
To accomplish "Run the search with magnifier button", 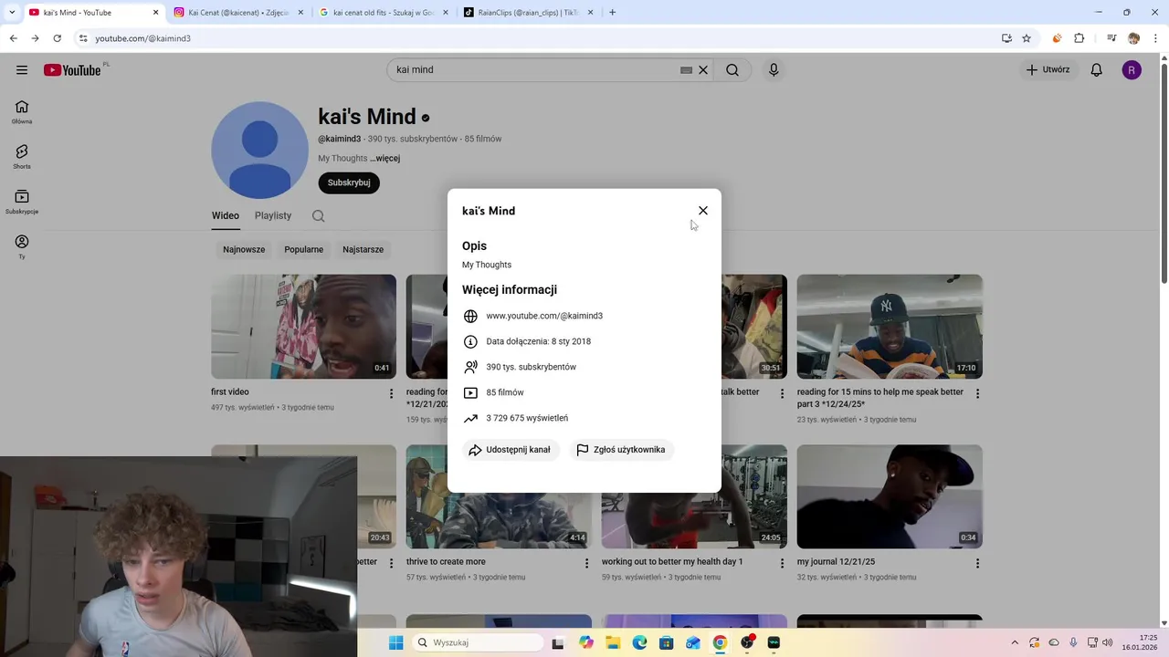I will (732, 69).
